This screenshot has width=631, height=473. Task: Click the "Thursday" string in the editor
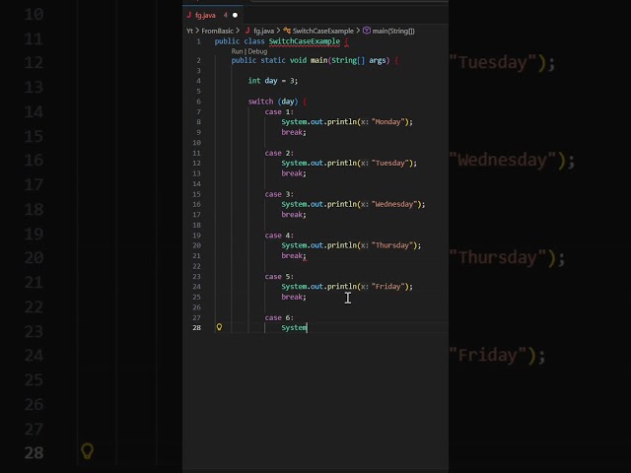[392, 245]
